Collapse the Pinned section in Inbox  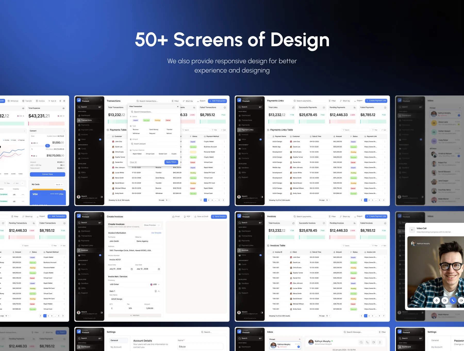[x=299, y=339]
